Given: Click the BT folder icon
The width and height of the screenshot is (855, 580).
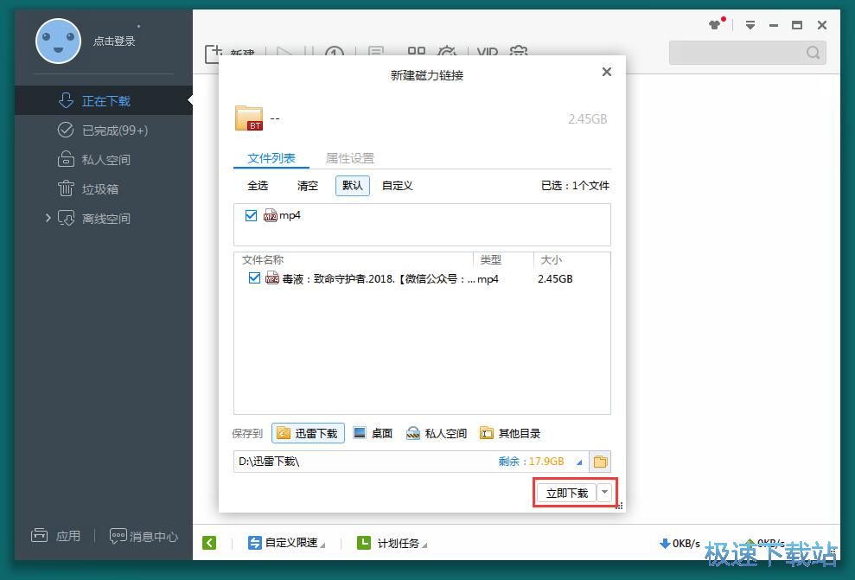Looking at the screenshot, I should click(249, 118).
